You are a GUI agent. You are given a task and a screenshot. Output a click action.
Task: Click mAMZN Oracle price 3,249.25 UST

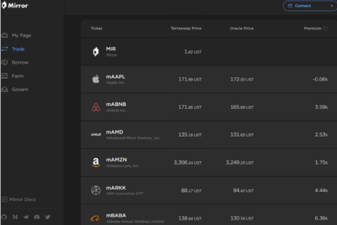coord(240,163)
